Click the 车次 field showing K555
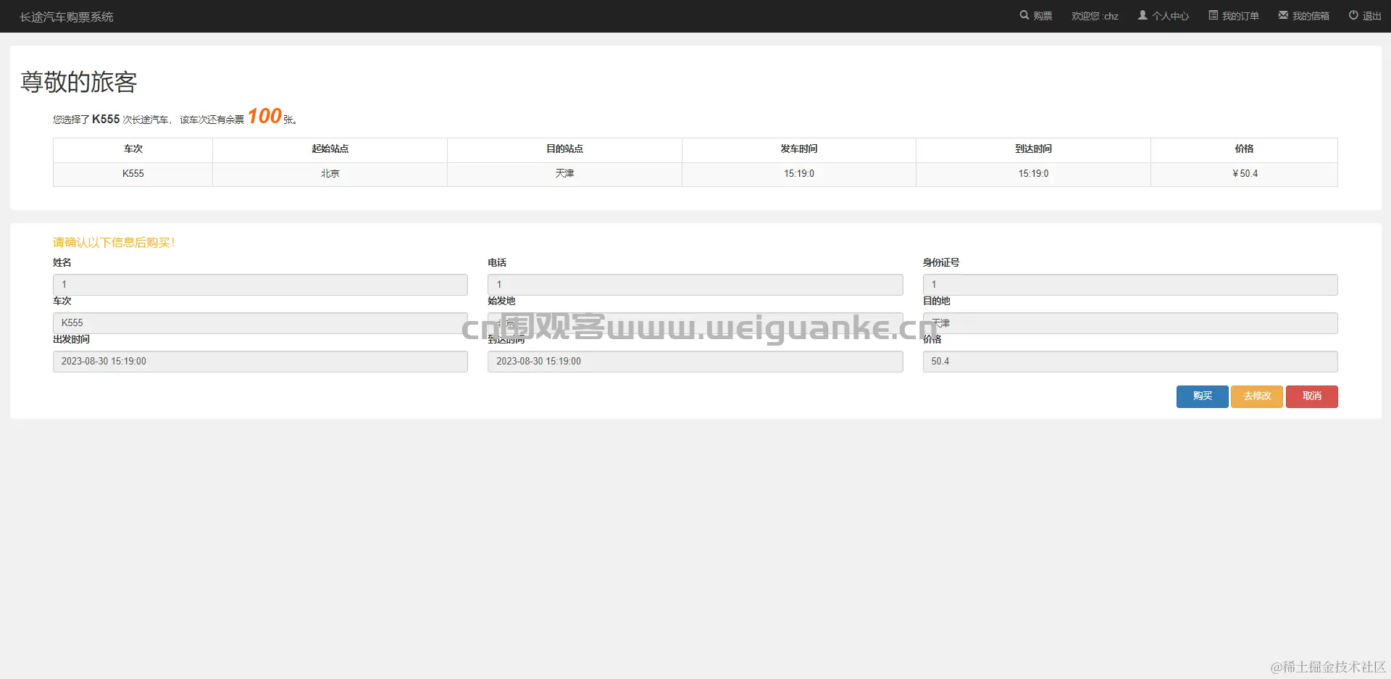 pos(260,323)
